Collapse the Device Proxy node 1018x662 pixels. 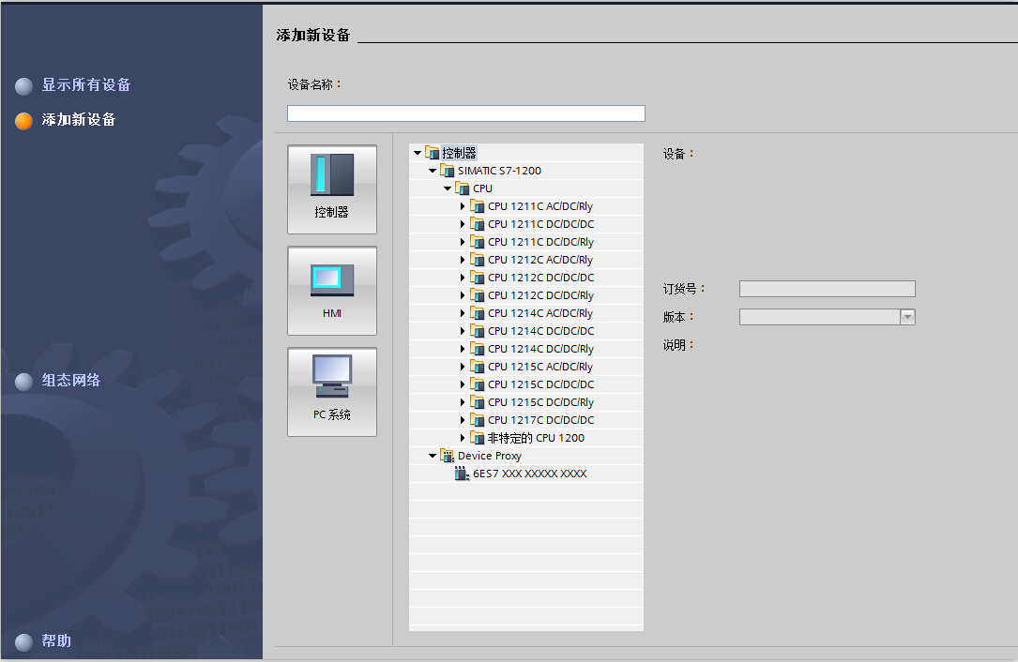[x=433, y=456]
